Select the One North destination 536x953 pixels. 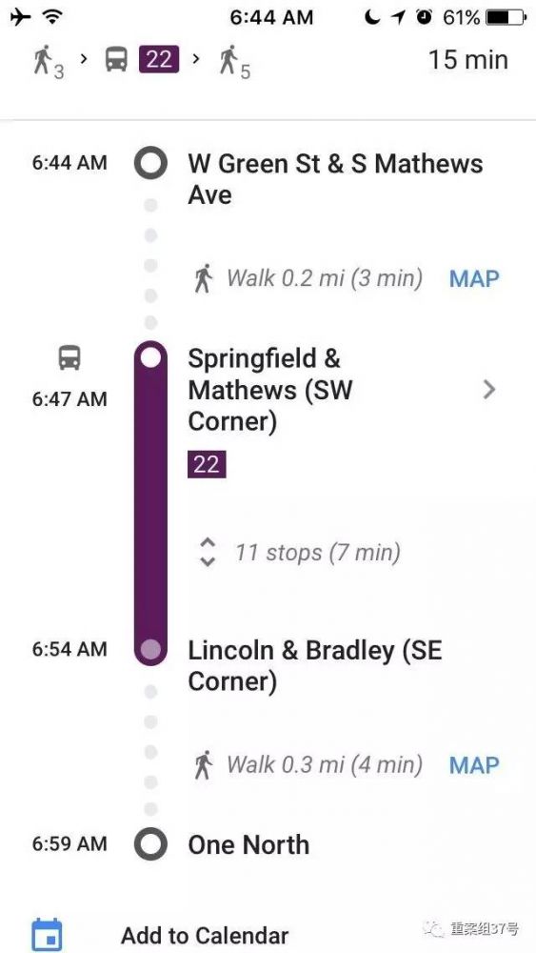(248, 844)
